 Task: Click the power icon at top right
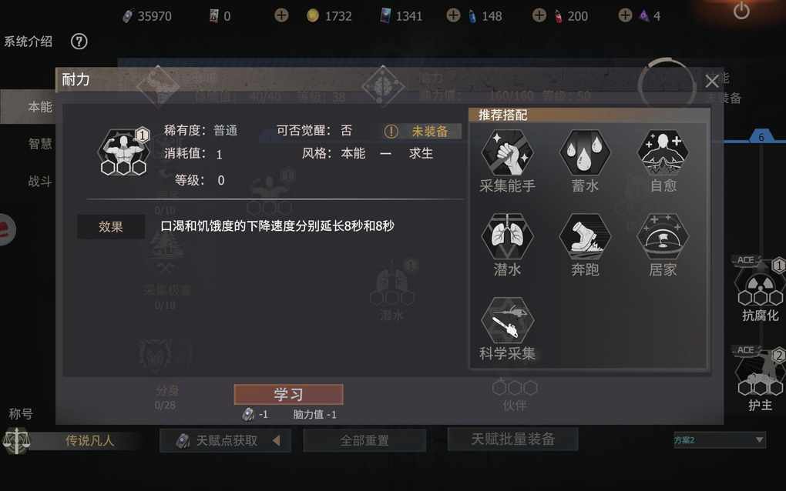coord(741,11)
